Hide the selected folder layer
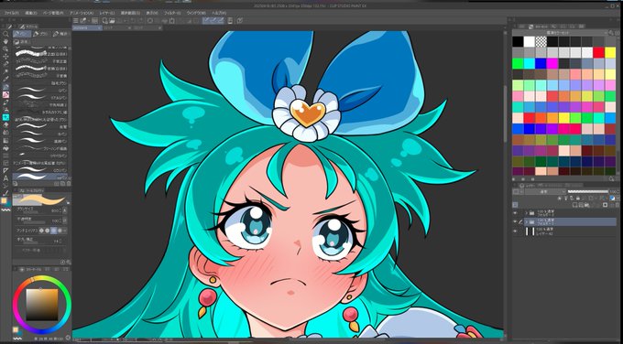623x344 pixels. point(515,221)
